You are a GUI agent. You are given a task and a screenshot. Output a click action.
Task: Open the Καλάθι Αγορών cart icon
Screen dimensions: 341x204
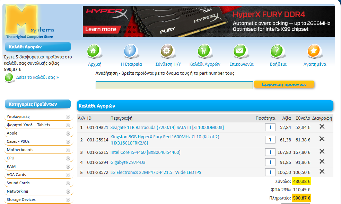pos(204,51)
